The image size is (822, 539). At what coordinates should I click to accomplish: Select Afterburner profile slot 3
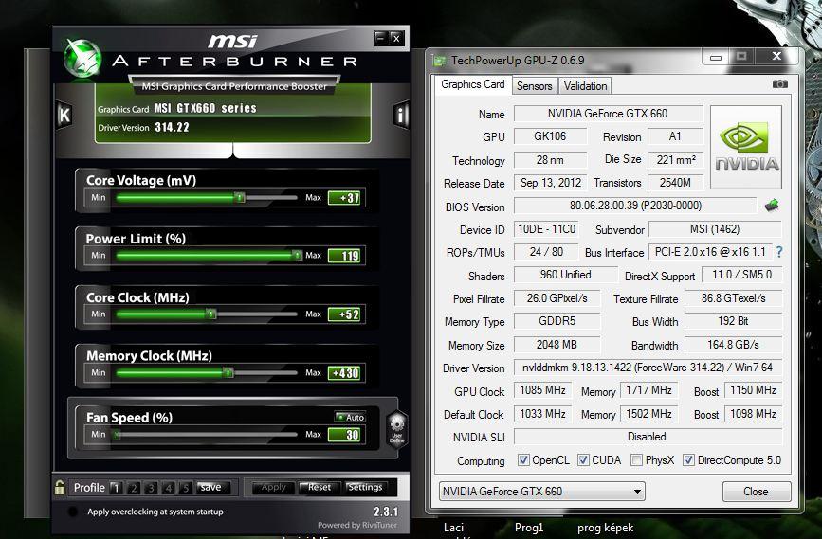(151, 488)
